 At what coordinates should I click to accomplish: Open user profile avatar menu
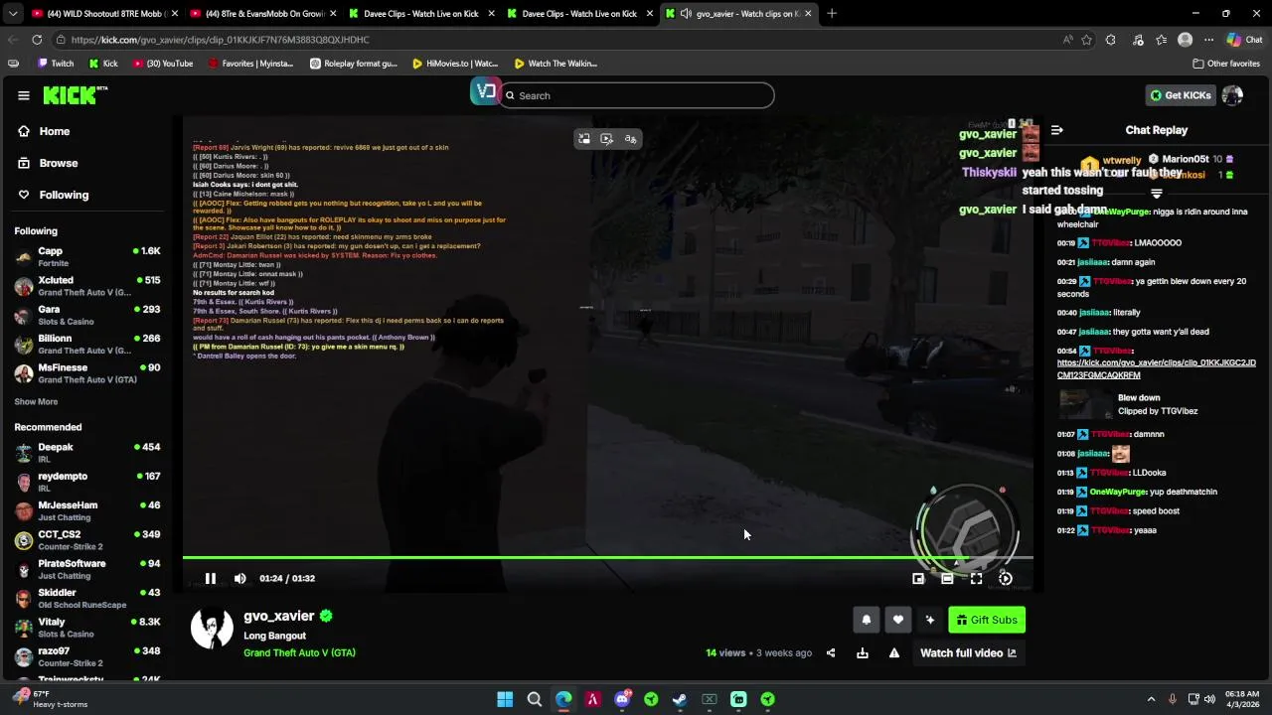click(x=1232, y=95)
